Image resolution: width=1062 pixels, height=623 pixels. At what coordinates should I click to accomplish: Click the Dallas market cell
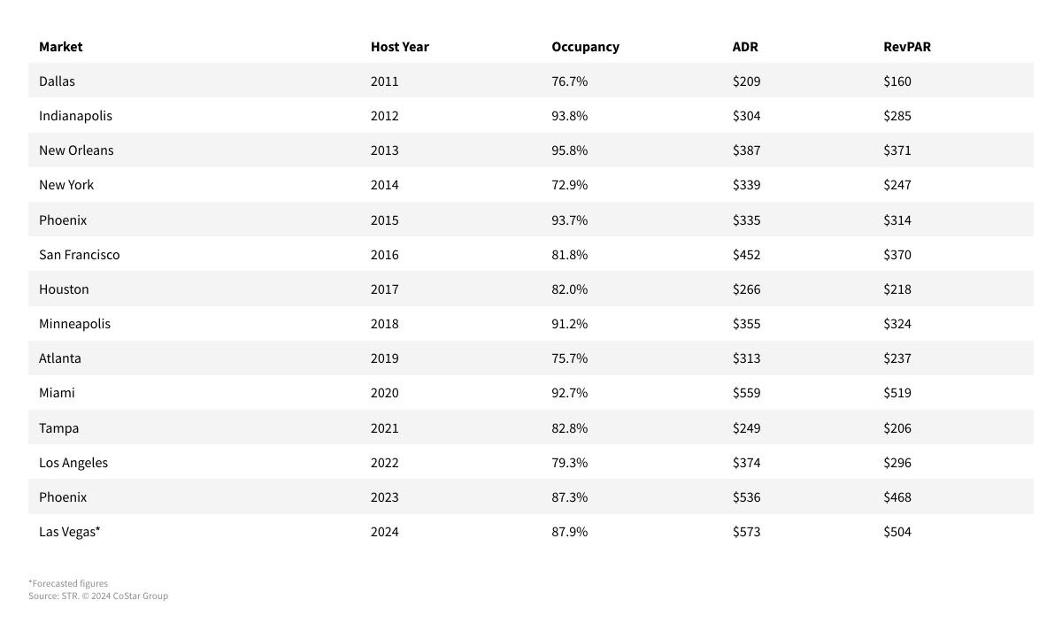coord(57,81)
